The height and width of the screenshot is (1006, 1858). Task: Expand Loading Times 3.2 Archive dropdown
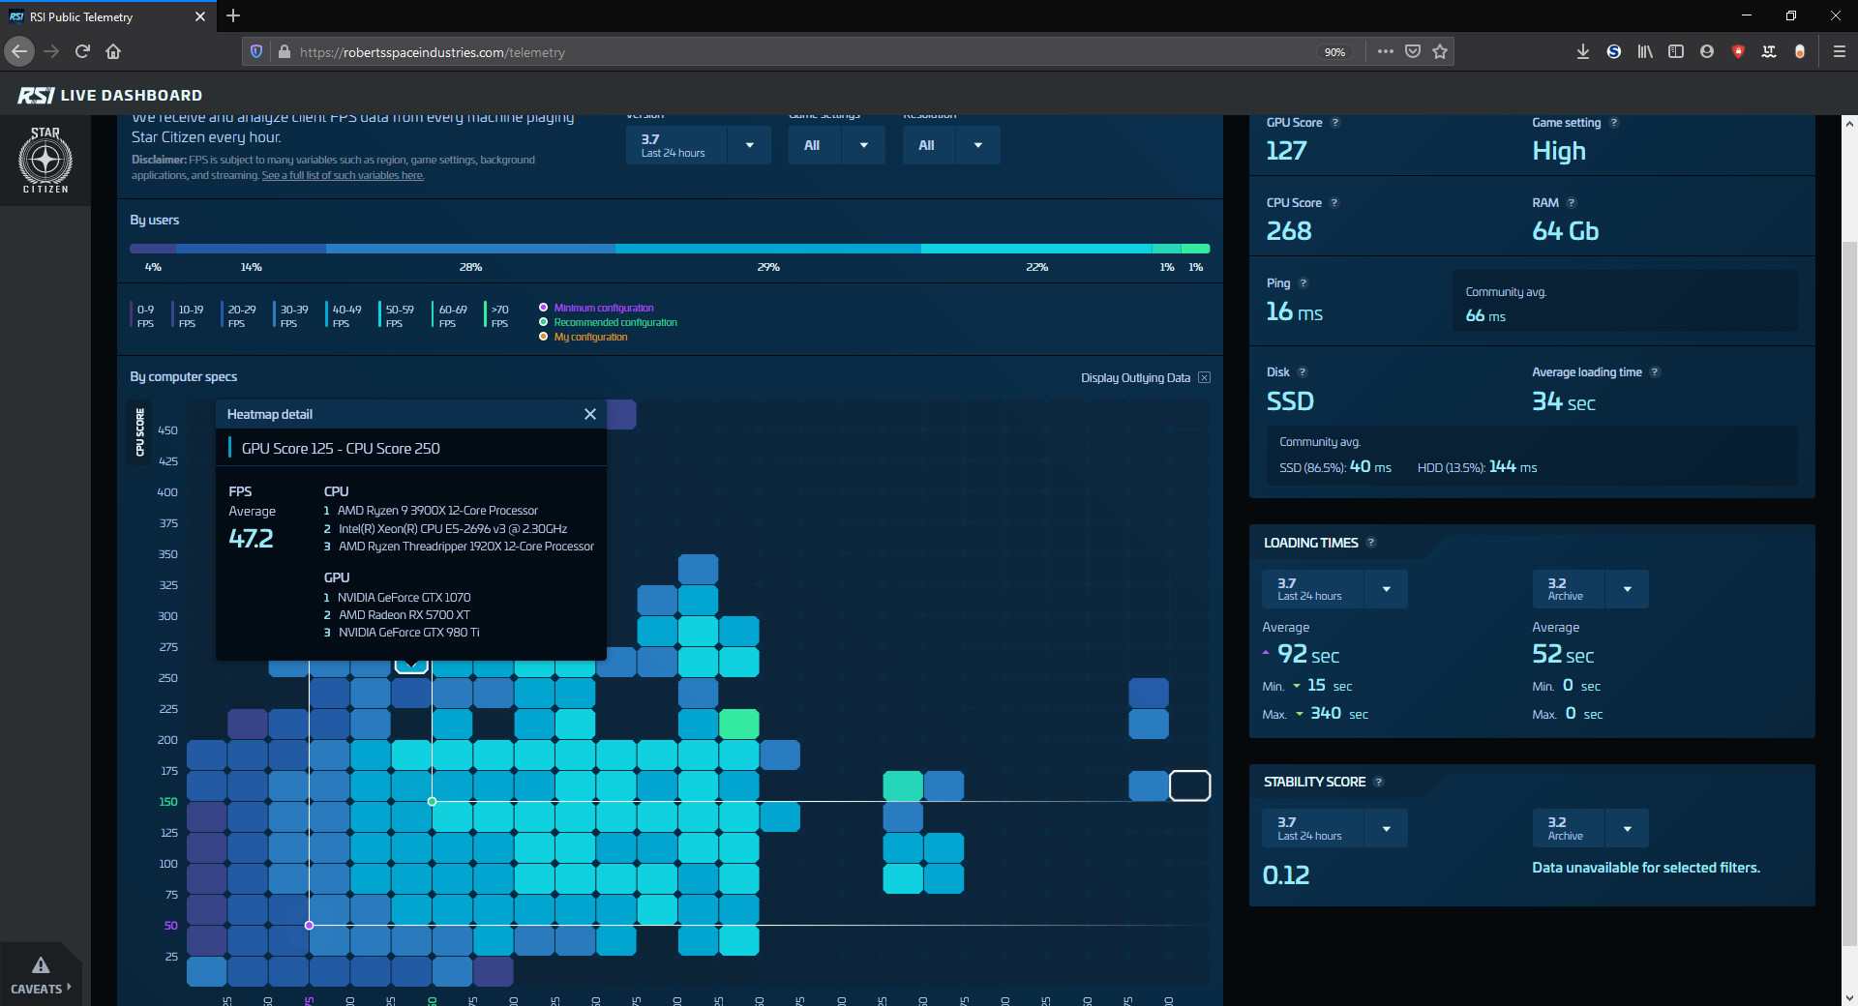1627,589
